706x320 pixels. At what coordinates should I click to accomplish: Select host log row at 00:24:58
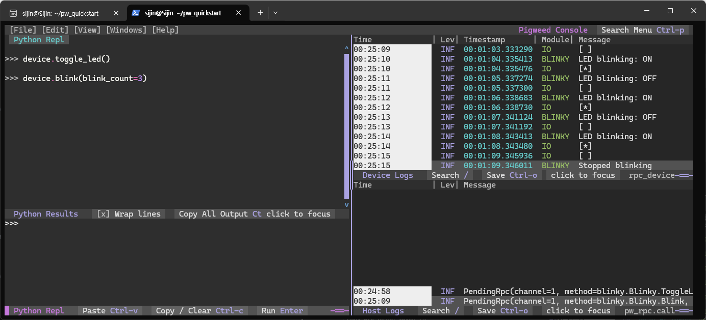[523, 291]
